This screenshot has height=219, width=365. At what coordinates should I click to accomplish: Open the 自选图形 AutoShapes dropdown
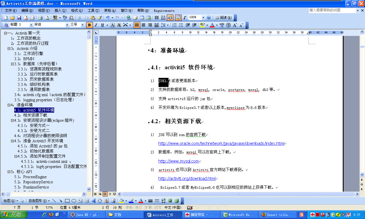(x=39, y=201)
